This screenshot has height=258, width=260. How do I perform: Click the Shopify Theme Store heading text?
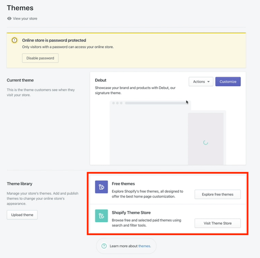click(131, 213)
